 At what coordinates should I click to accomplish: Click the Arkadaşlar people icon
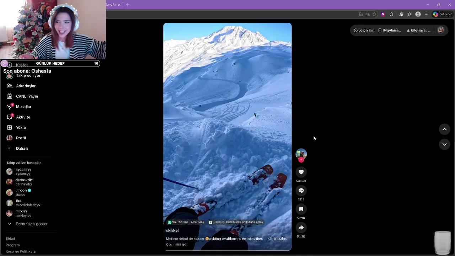(x=10, y=86)
